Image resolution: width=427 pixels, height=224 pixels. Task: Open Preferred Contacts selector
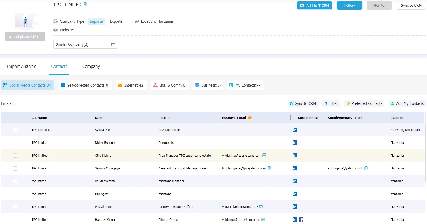coord(364,103)
